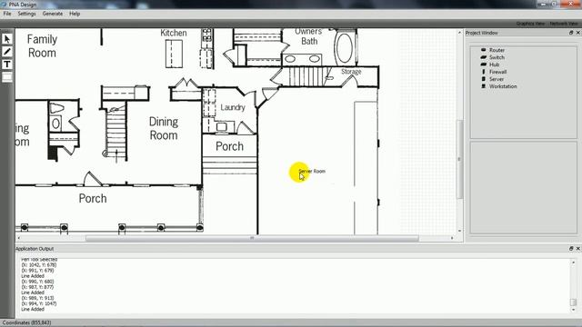Click Application Output scrollbar thumb
582x327 pixels.
click(574, 302)
